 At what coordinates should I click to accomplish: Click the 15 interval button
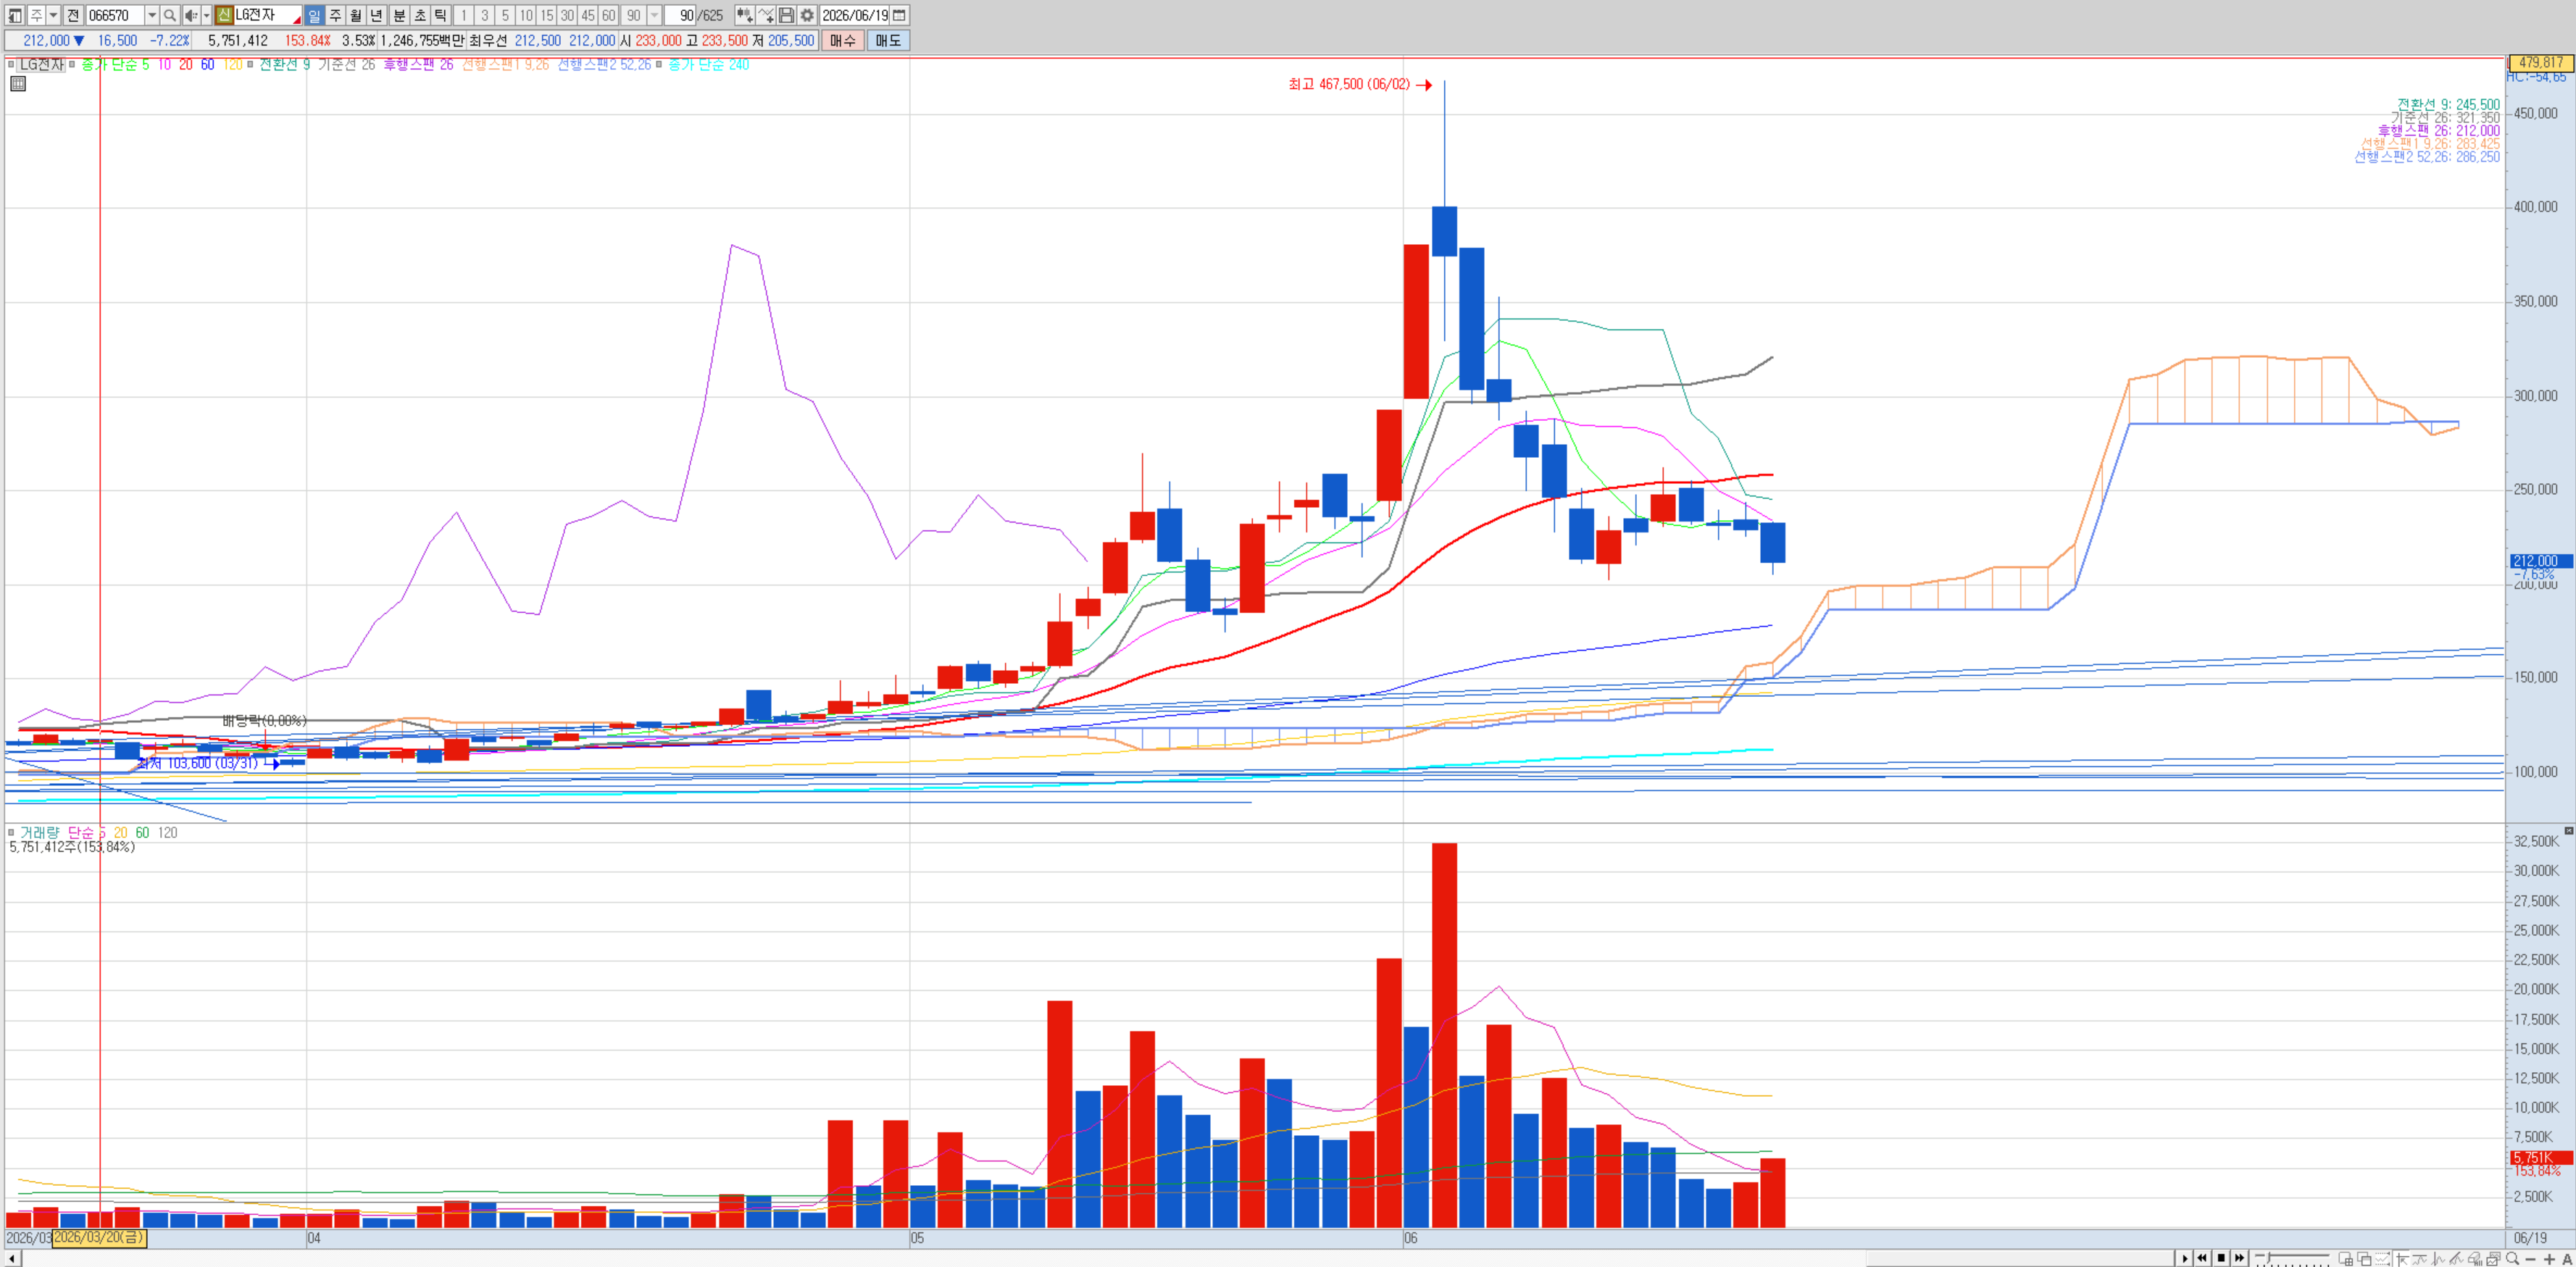pyautogui.click(x=547, y=15)
